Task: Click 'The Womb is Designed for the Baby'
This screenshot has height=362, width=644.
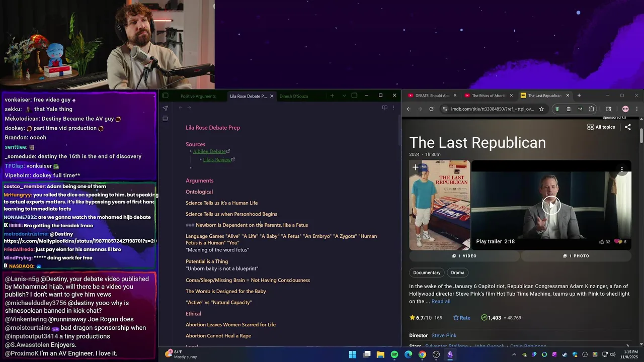Action: click(x=225, y=291)
